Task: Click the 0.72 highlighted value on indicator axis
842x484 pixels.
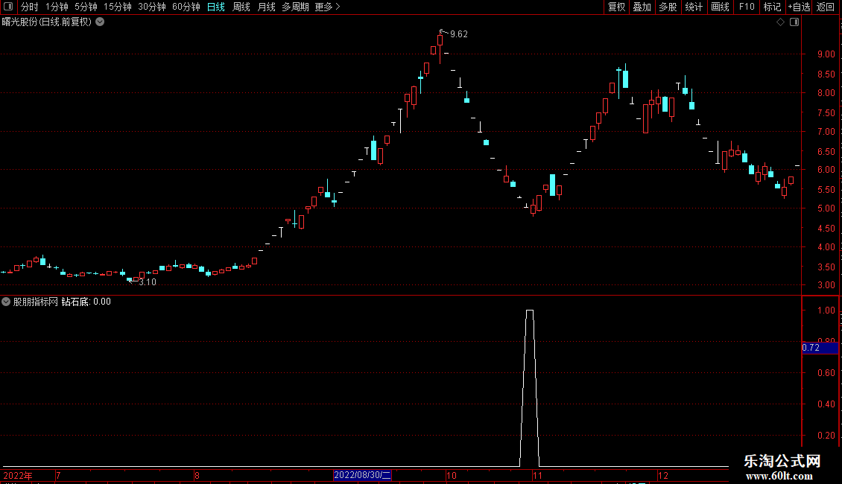Action: tap(820, 348)
